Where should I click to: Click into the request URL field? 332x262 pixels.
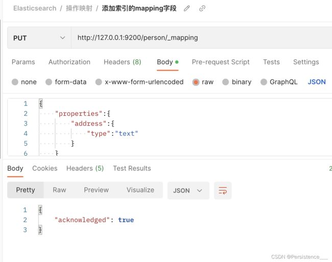click(202, 38)
